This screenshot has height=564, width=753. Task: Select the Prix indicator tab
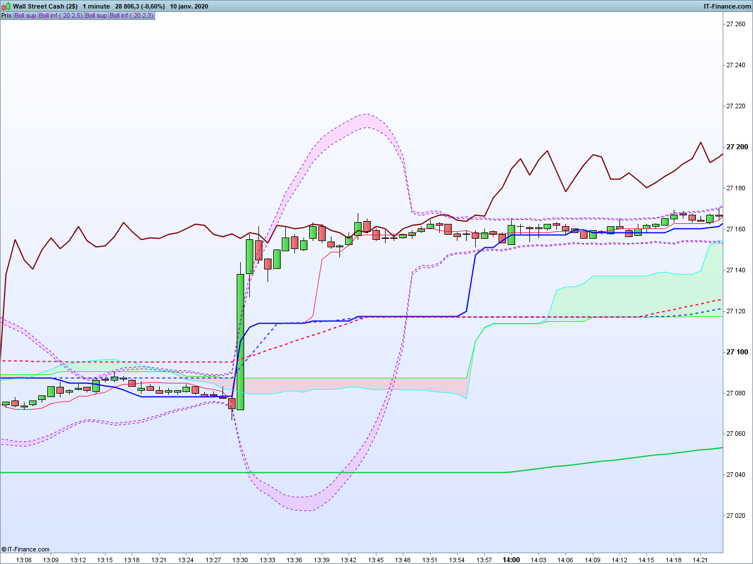point(6,15)
